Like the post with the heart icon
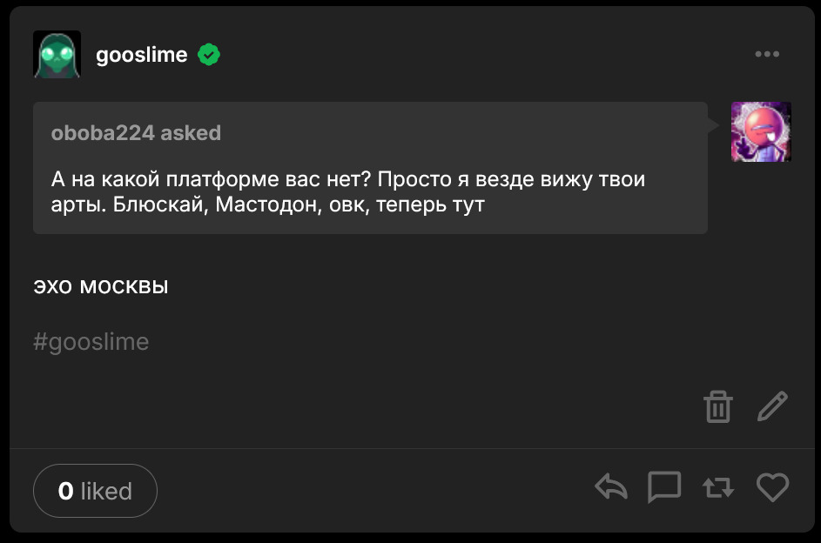Screen dimensions: 821x543 772,487
